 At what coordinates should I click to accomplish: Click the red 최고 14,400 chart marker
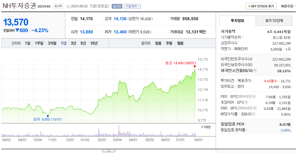(195, 66)
